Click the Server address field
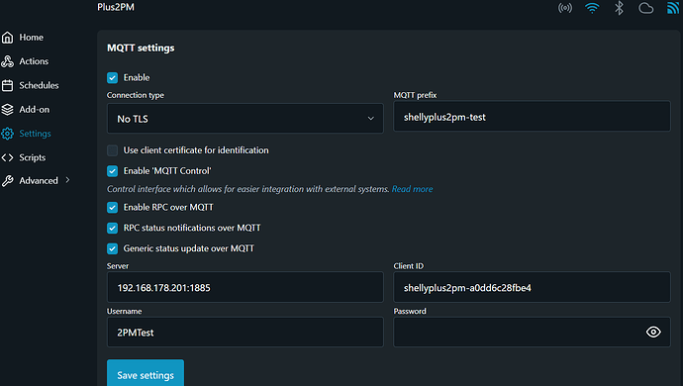Screen dimensions: 683x386 point(245,287)
